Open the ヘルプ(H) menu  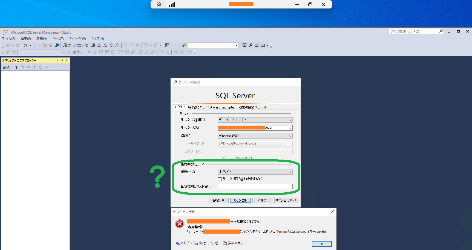98,39
